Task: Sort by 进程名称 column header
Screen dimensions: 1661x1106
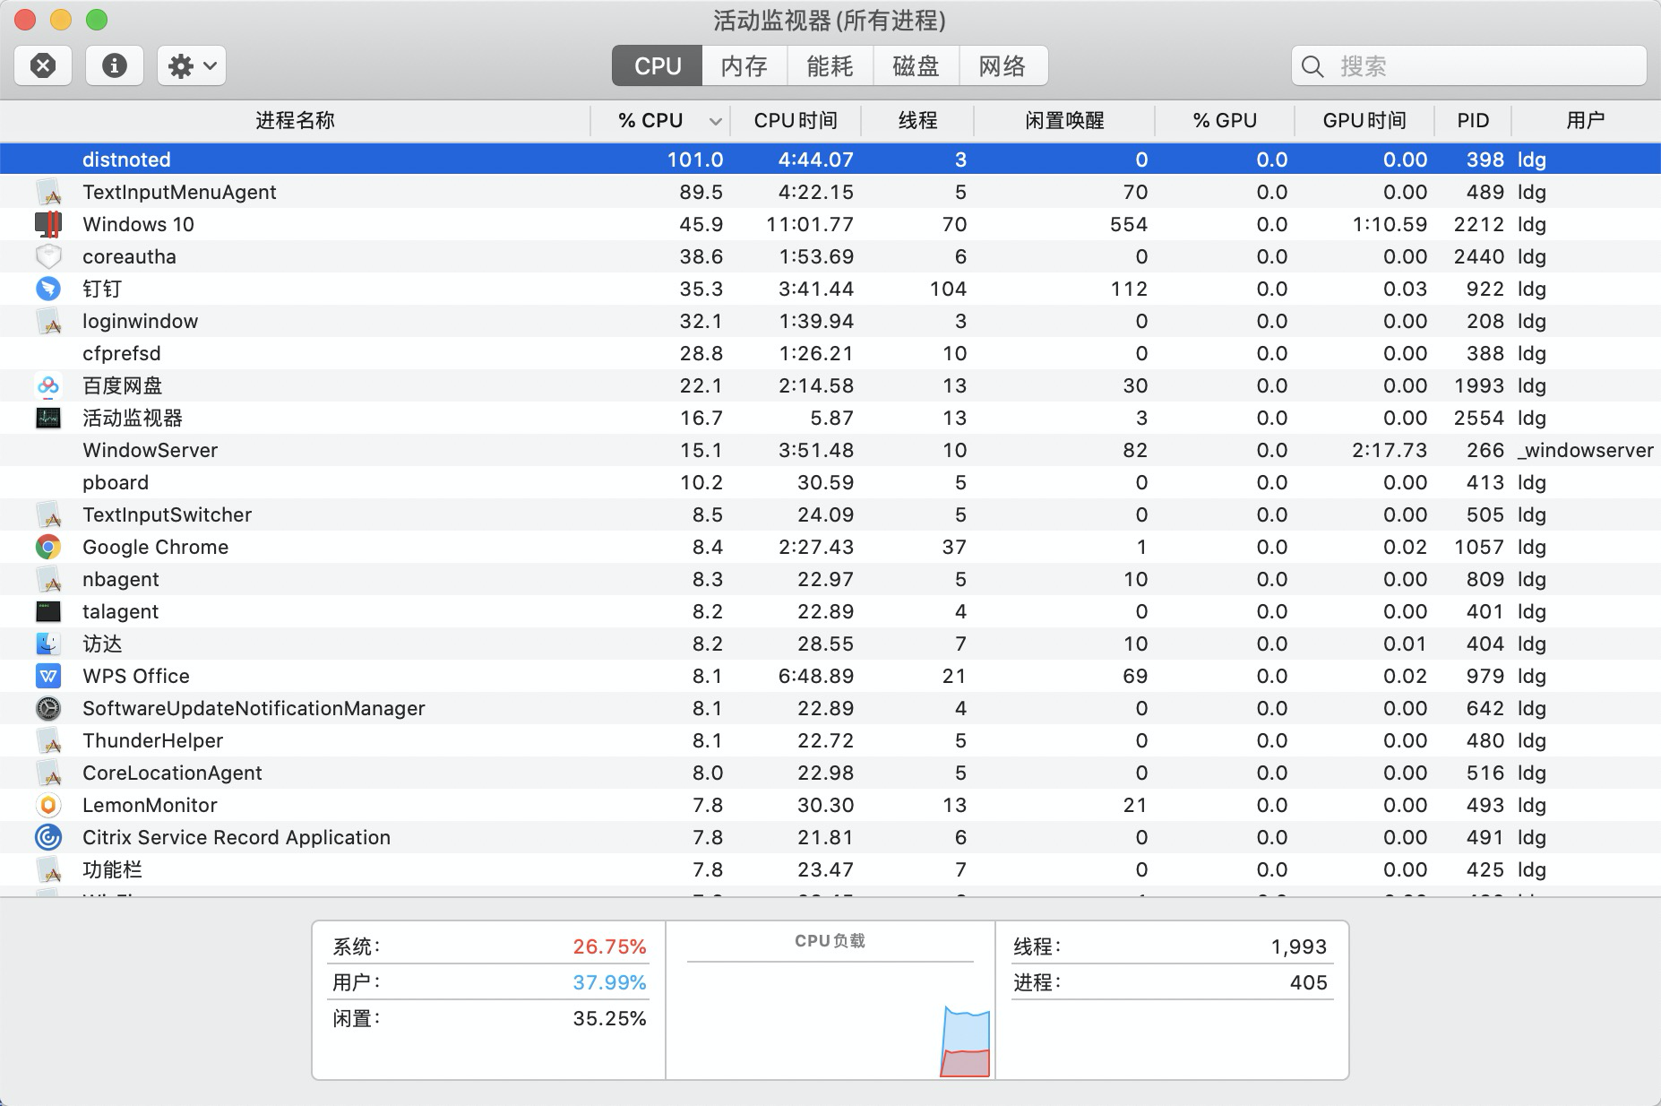Action: coord(295,120)
